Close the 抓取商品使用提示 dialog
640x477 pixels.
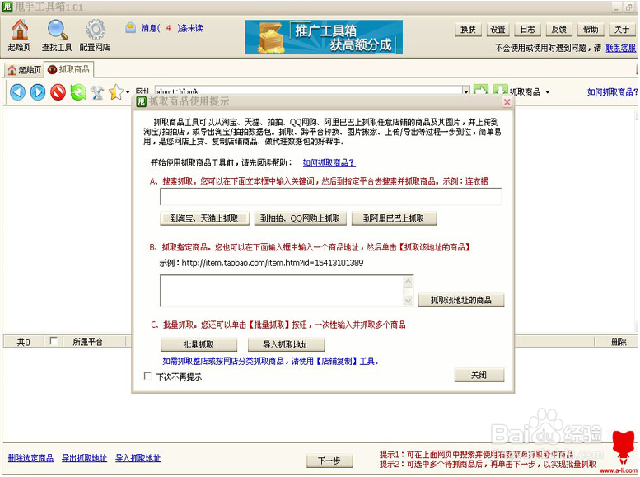(x=507, y=102)
